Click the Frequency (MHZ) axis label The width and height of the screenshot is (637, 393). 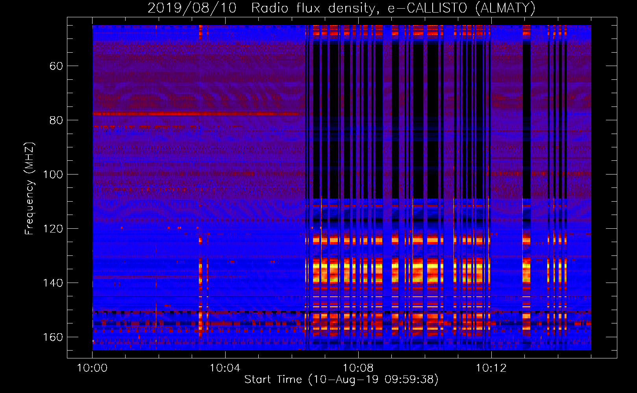click(x=30, y=188)
